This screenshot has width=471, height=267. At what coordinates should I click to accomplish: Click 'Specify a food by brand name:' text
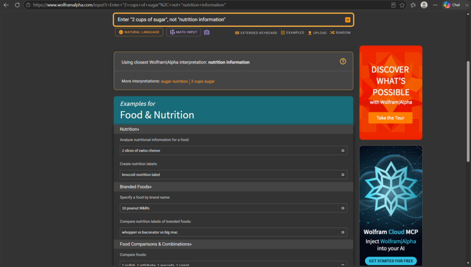[145, 197]
